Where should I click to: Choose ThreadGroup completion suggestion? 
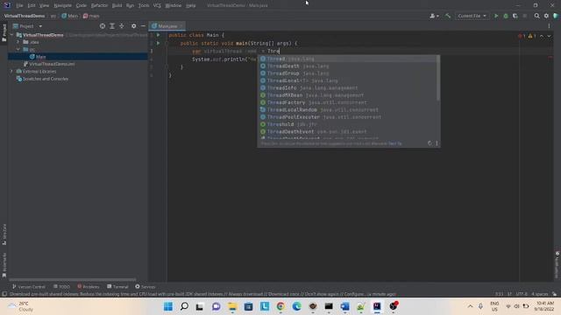coord(347,73)
